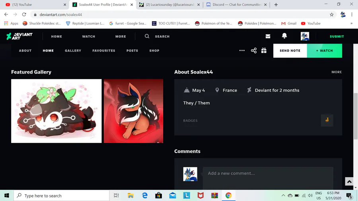Screen dimensions: 358x201
Task: Open the FAVOURITES profile tab
Action: tap(104, 50)
